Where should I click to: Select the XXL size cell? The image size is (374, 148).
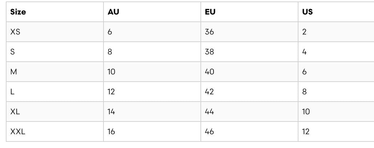tap(55, 132)
